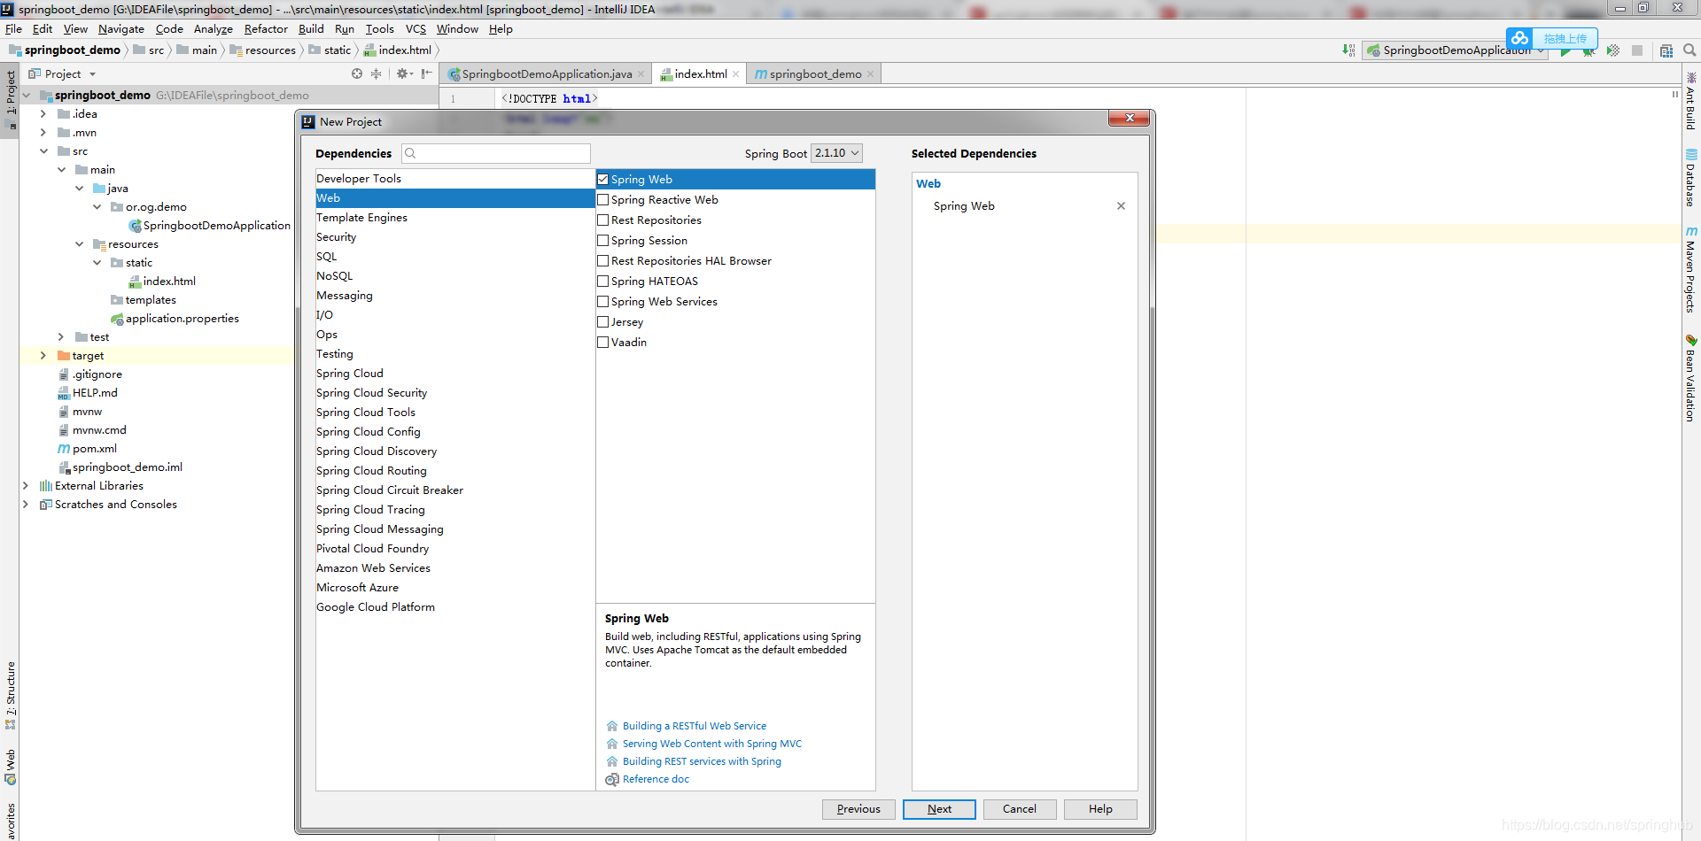This screenshot has width=1701, height=841.
Task: Click the Help button
Action: (1100, 809)
